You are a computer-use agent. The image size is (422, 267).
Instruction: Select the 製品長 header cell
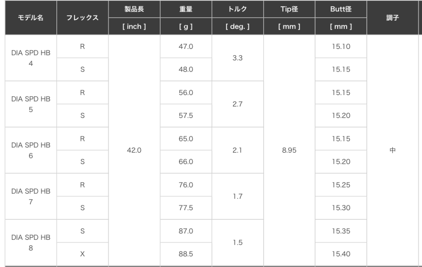[134, 9]
